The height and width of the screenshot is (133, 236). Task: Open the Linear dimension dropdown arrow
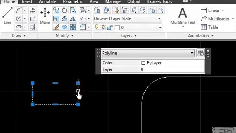tap(223, 11)
